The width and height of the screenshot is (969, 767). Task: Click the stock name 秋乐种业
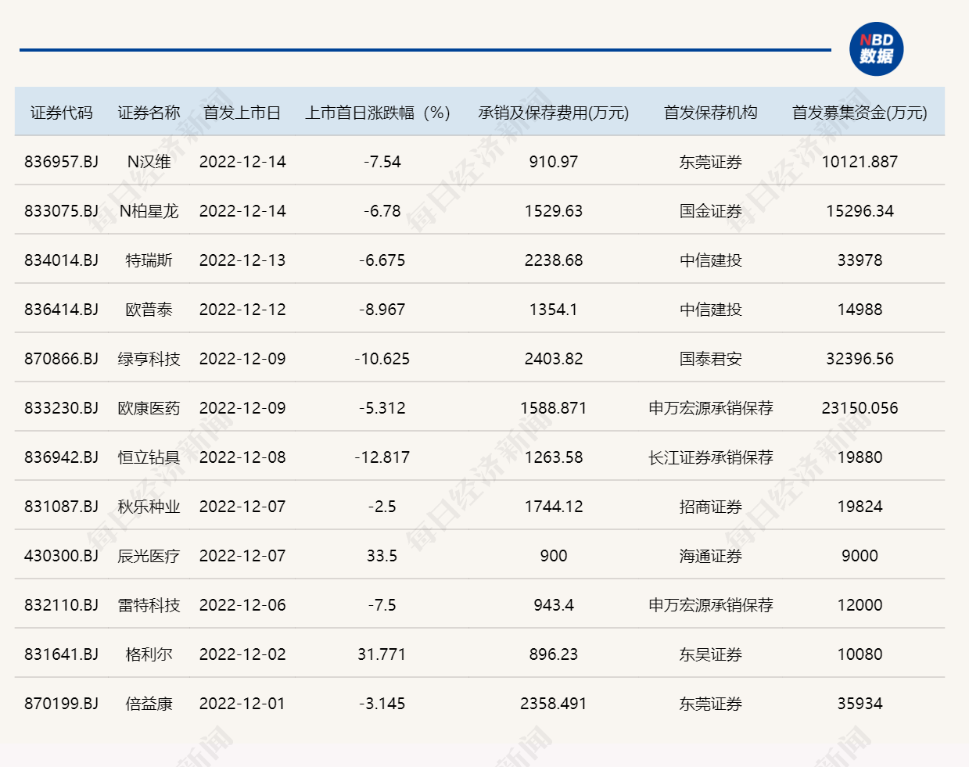(x=149, y=507)
